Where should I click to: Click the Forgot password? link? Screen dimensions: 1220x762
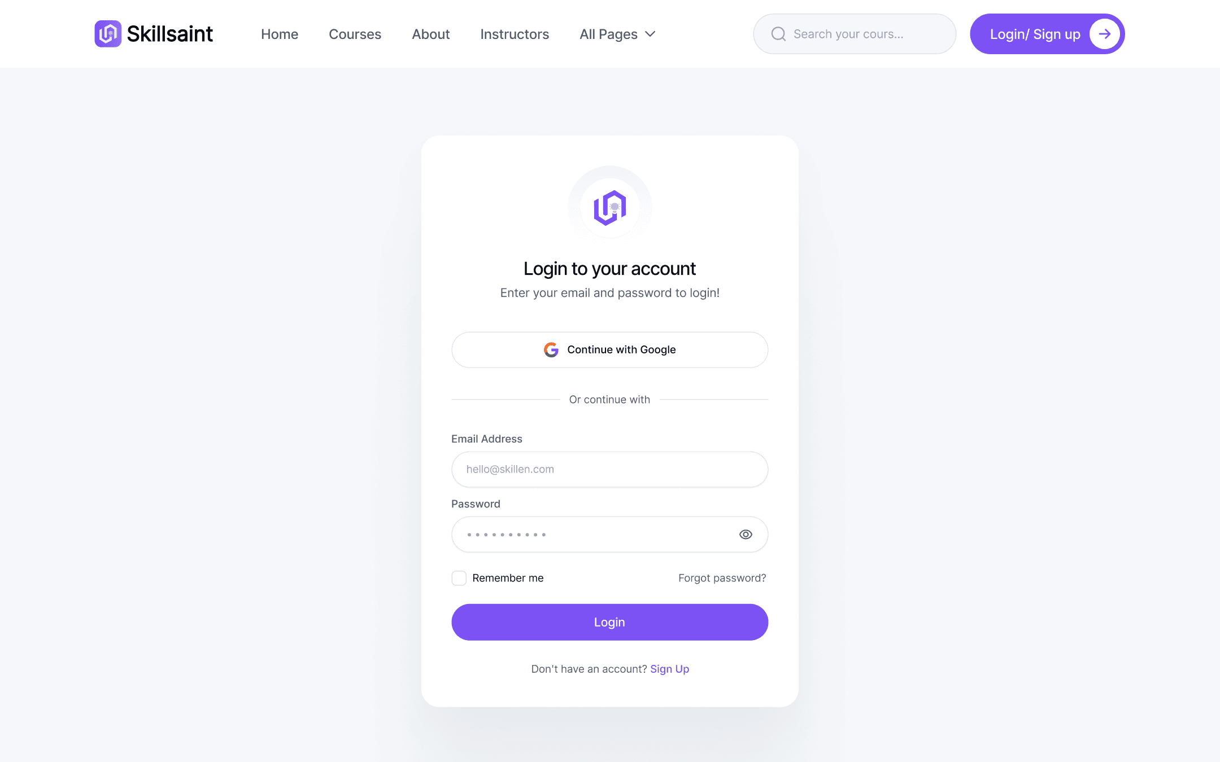point(722,578)
